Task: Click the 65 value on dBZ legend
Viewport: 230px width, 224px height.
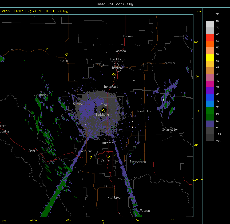Action: coord(218,34)
